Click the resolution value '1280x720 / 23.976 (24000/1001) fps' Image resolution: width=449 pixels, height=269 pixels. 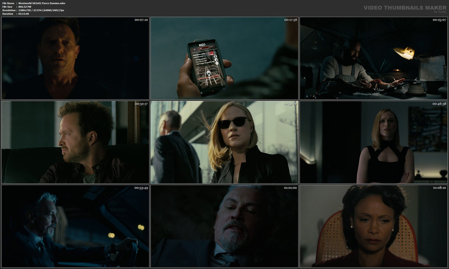point(41,10)
